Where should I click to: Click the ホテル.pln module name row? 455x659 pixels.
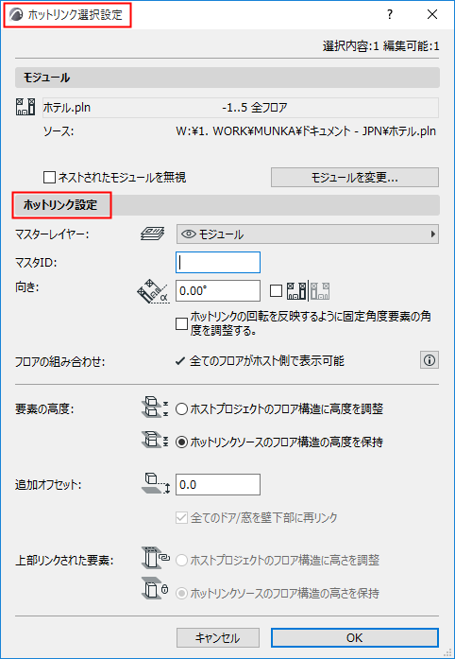(x=241, y=108)
